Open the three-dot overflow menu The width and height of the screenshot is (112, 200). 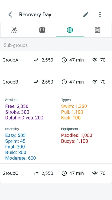(x=100, y=15)
